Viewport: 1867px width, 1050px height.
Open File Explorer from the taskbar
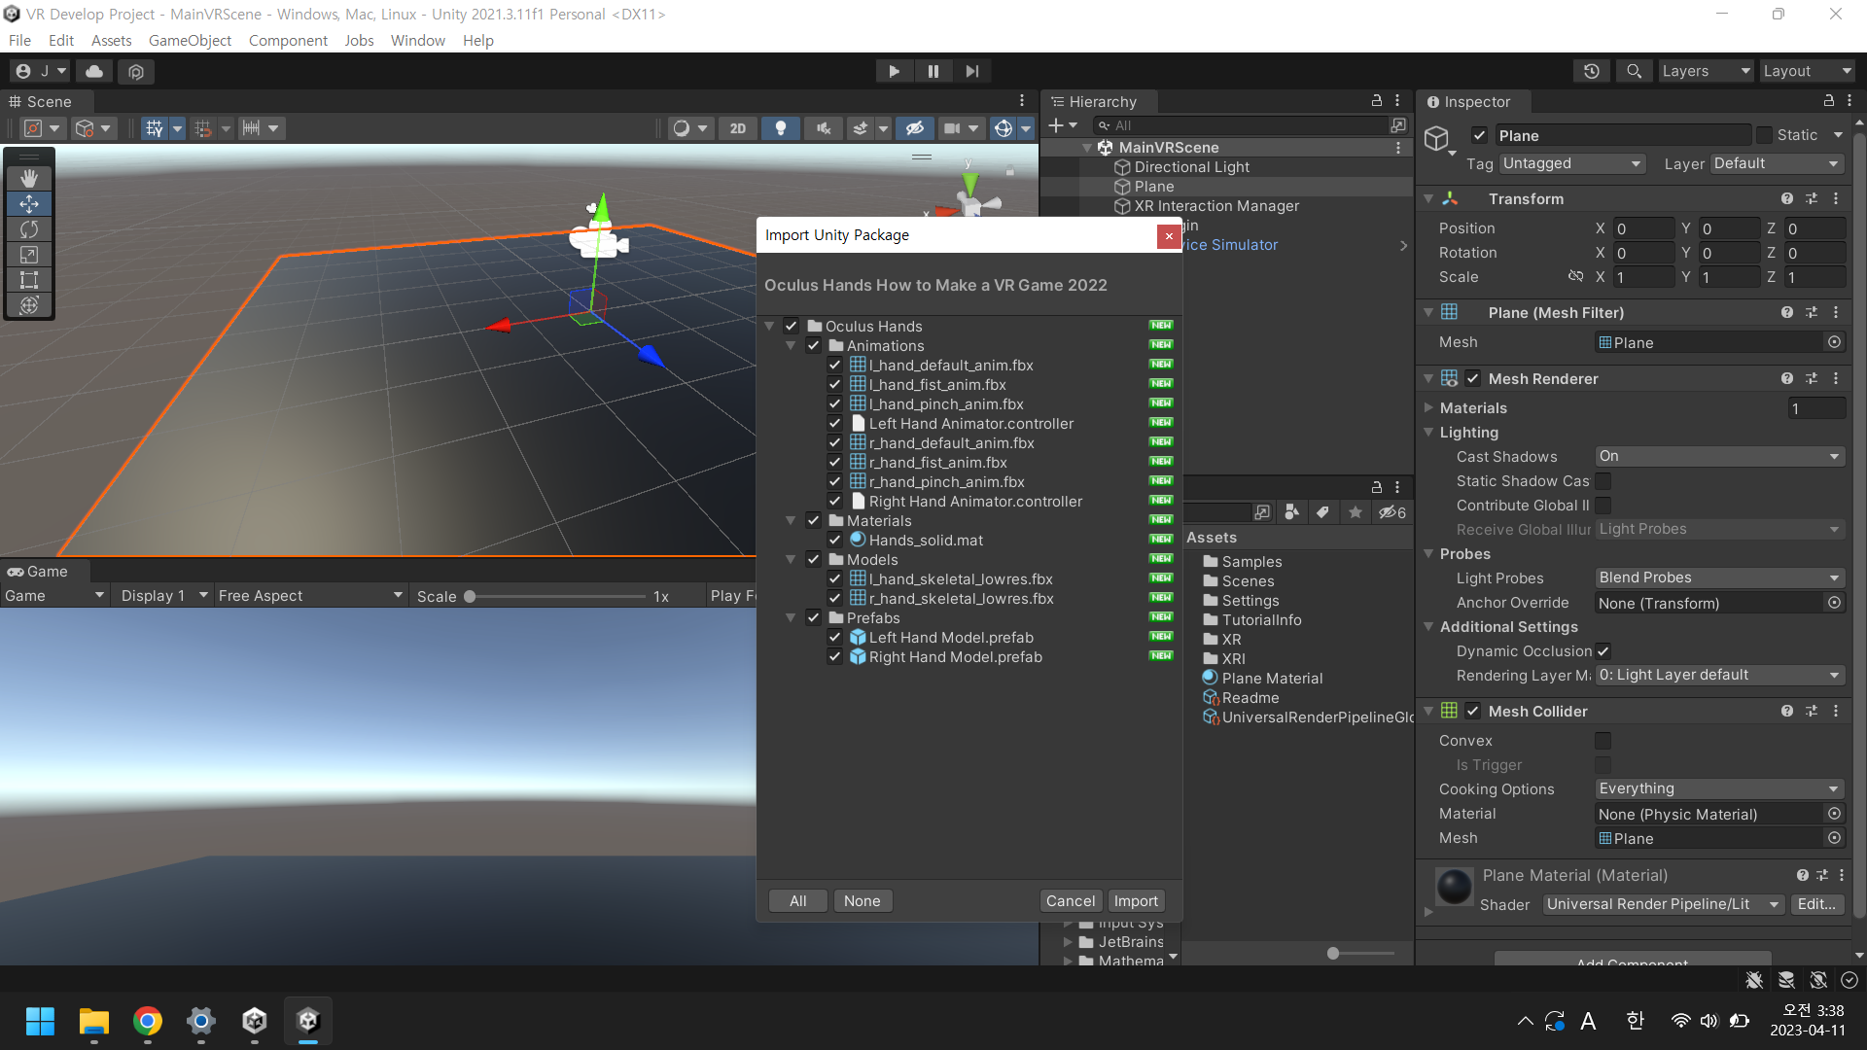pos(94,1021)
